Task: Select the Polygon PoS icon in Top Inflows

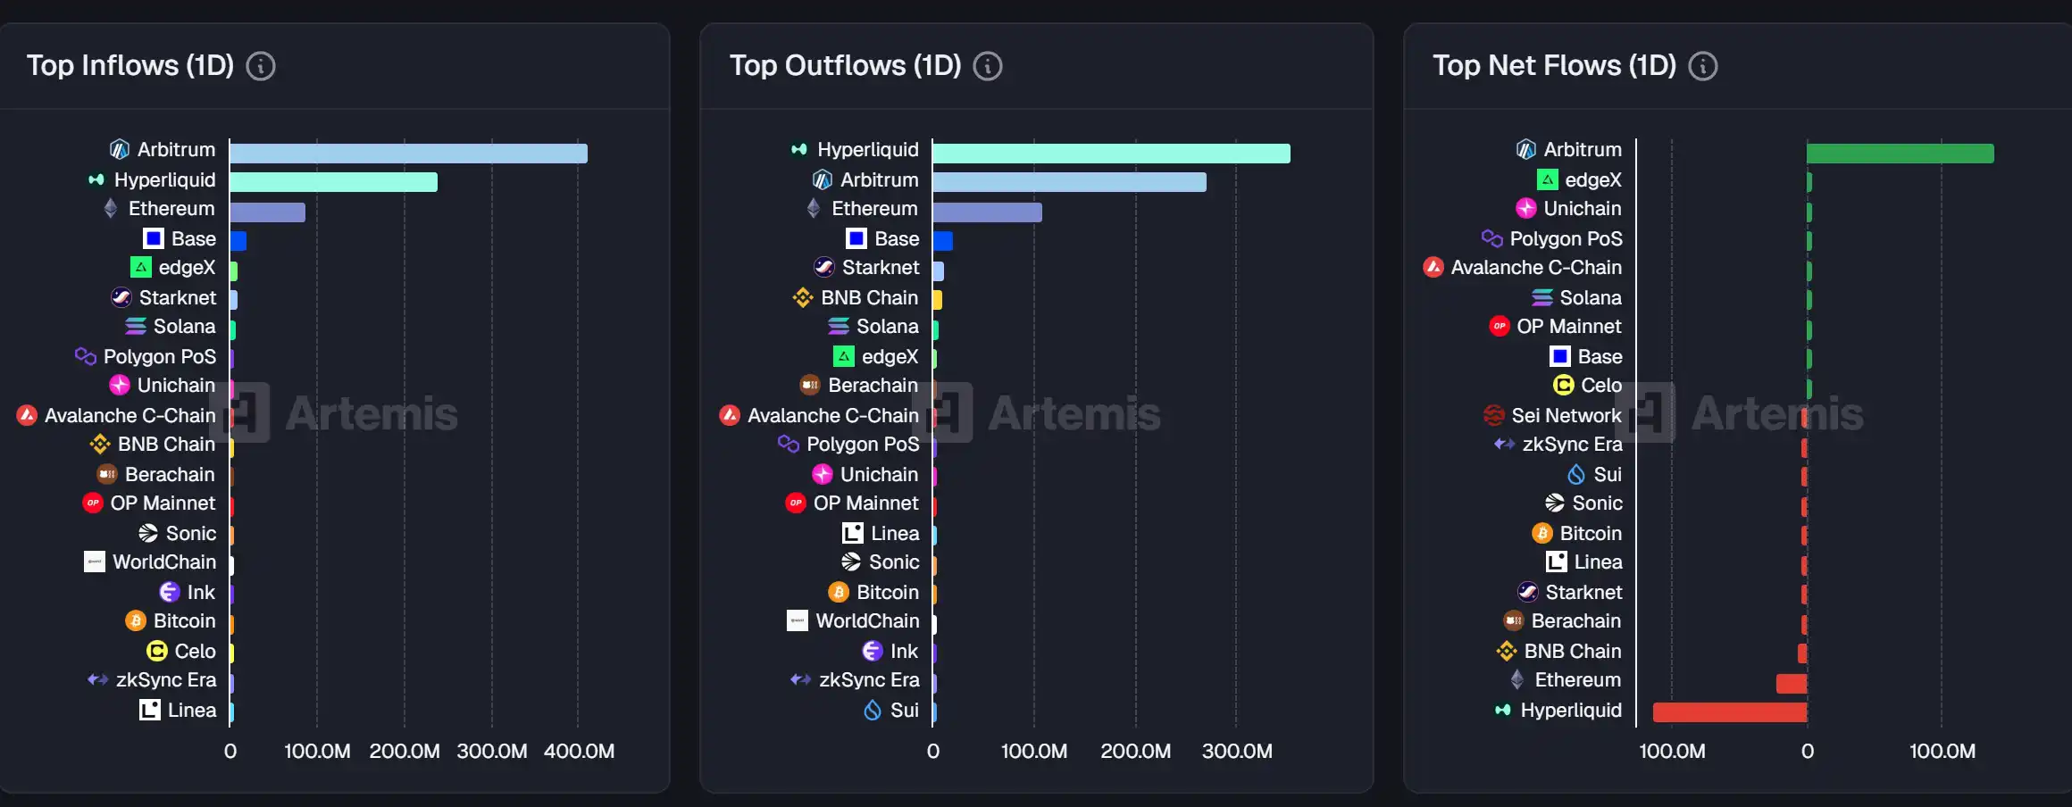Action: [x=85, y=356]
